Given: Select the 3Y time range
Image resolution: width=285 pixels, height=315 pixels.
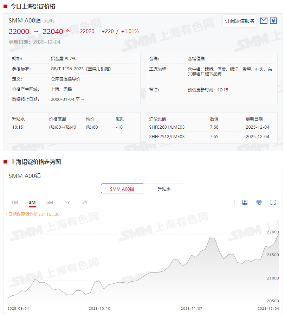Looking at the screenshot, I should coord(85,202).
